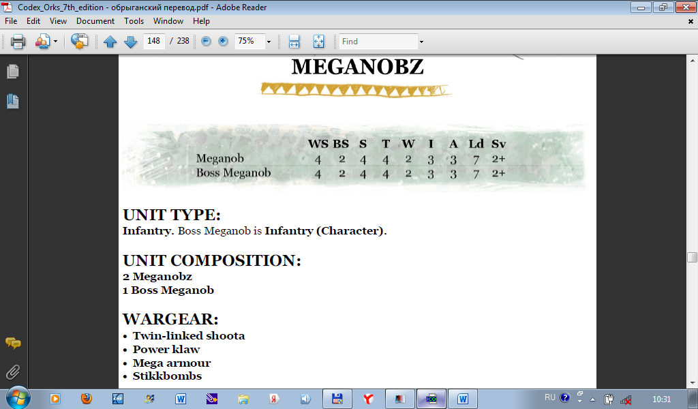Open the Edit menu
Viewport: 698px width, 409px height.
[33, 21]
